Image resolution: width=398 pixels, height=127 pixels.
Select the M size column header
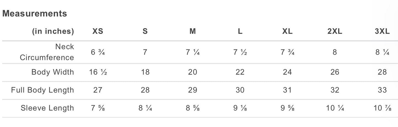click(x=193, y=31)
